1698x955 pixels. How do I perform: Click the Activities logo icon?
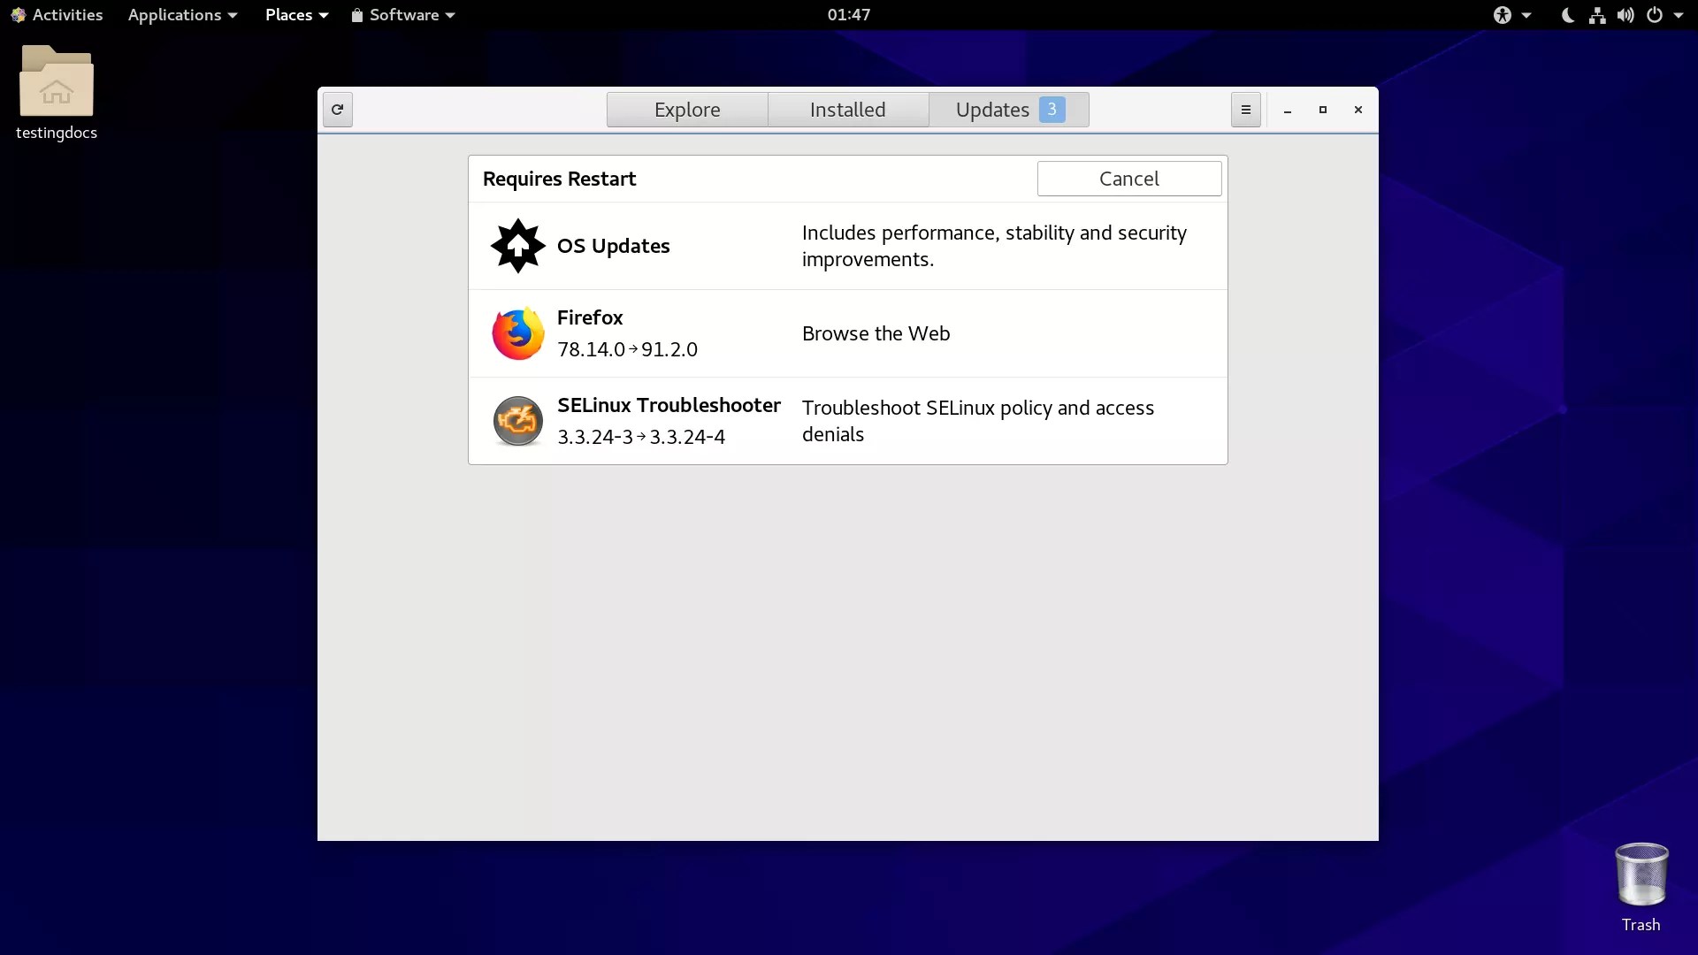point(19,15)
